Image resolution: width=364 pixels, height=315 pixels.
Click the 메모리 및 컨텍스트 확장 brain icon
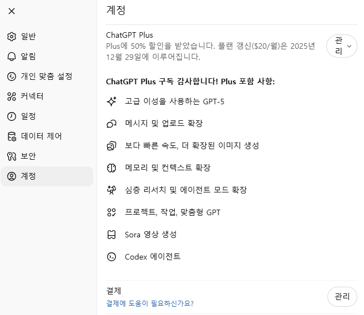pyautogui.click(x=112, y=167)
